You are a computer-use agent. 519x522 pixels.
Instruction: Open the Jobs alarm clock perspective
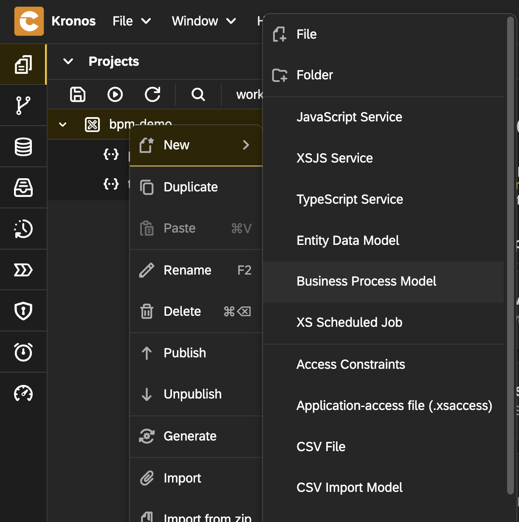(x=23, y=352)
